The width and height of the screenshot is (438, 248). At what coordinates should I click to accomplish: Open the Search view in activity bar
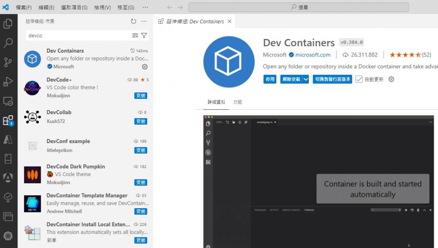pyautogui.click(x=8, y=43)
